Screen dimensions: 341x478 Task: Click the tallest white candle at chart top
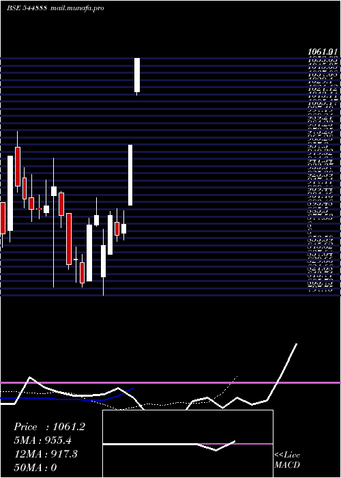[137, 75]
